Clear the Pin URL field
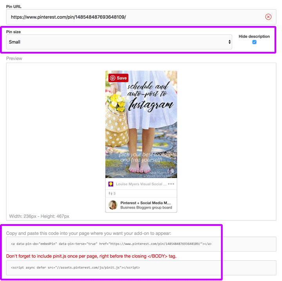 click(x=268, y=17)
